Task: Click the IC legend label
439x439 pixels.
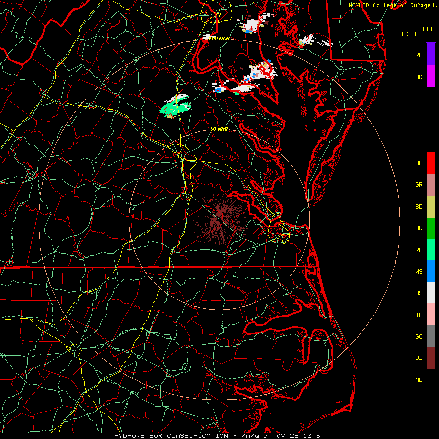Action: point(419,315)
